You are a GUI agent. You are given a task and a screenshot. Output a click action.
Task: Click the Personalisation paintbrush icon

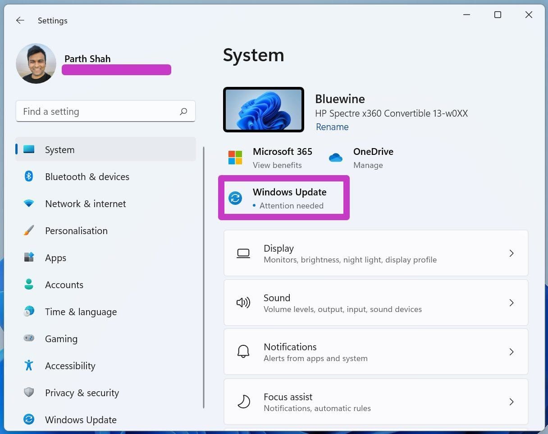tap(29, 231)
